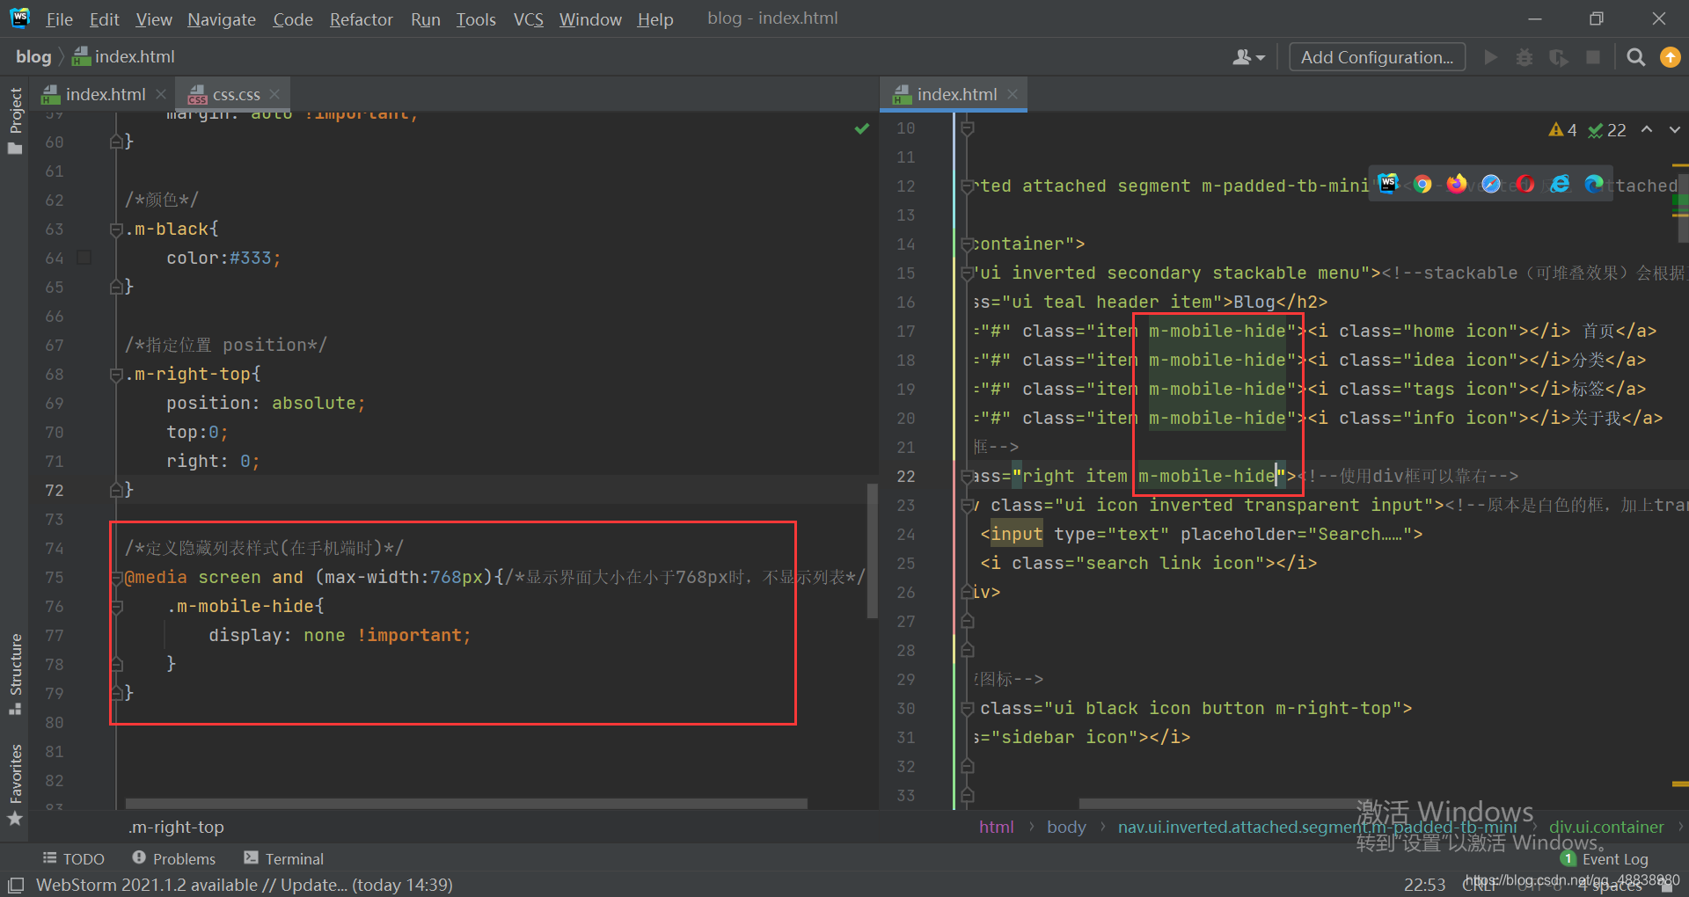Collapse the @media screen block fold
Image resolution: width=1689 pixels, height=897 pixels.
pyautogui.click(x=116, y=578)
